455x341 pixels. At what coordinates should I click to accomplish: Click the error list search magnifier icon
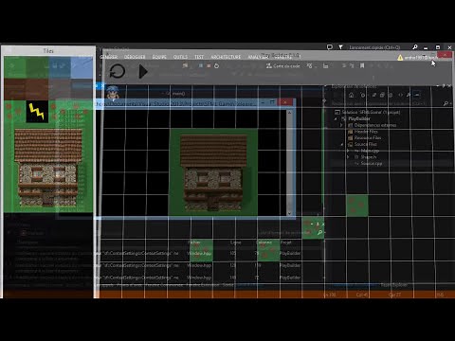(320, 233)
